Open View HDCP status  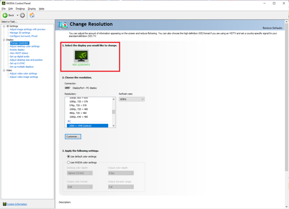pyautogui.click(x=19, y=53)
